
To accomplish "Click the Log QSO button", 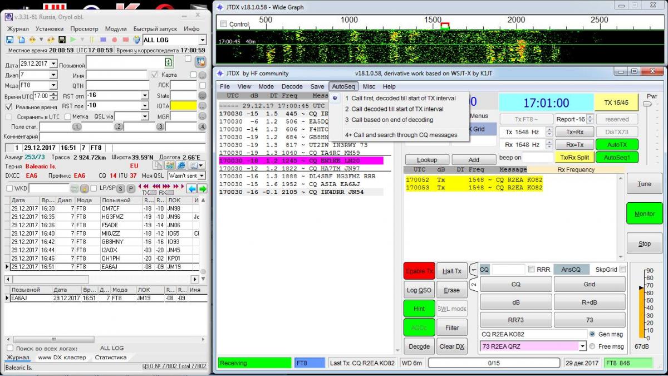I will [x=419, y=290].
